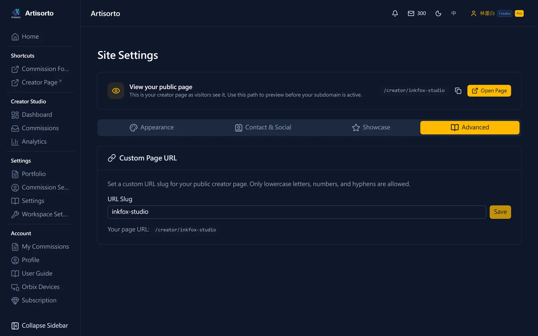Click the "Your page URL" path text
Viewport: 538px width, 336px height.
click(x=186, y=230)
